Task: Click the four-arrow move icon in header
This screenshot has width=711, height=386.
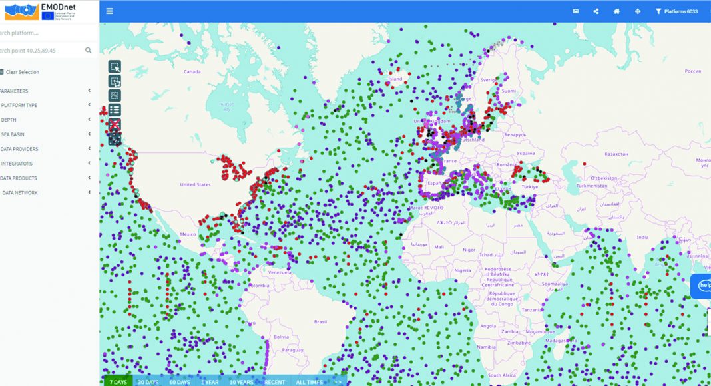Action: coord(637,11)
